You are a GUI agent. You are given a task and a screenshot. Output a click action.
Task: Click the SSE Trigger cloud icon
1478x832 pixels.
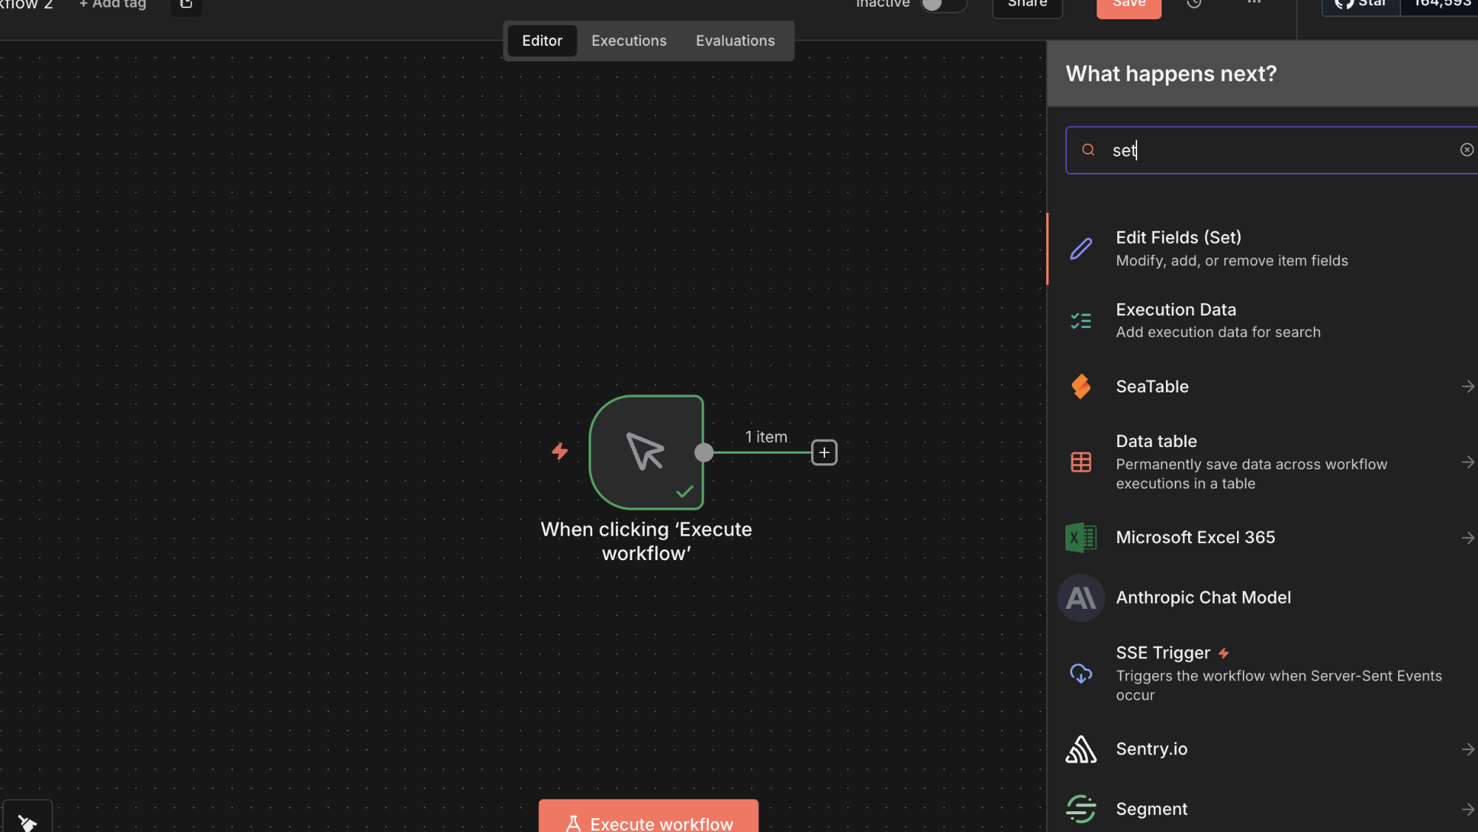[x=1081, y=673]
